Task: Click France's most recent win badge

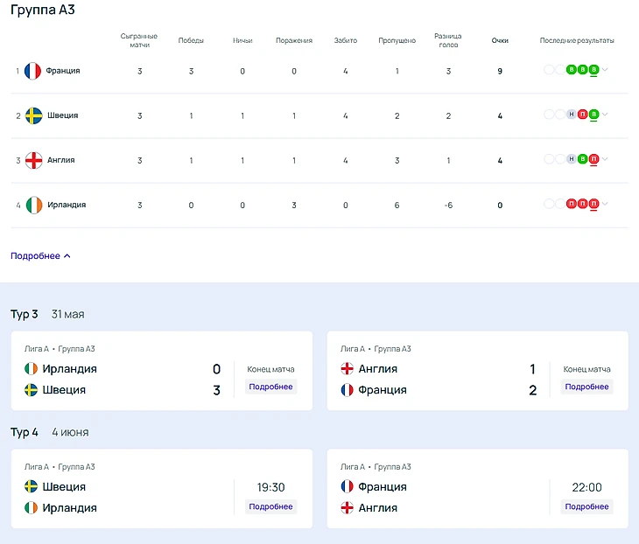Action: coord(593,70)
